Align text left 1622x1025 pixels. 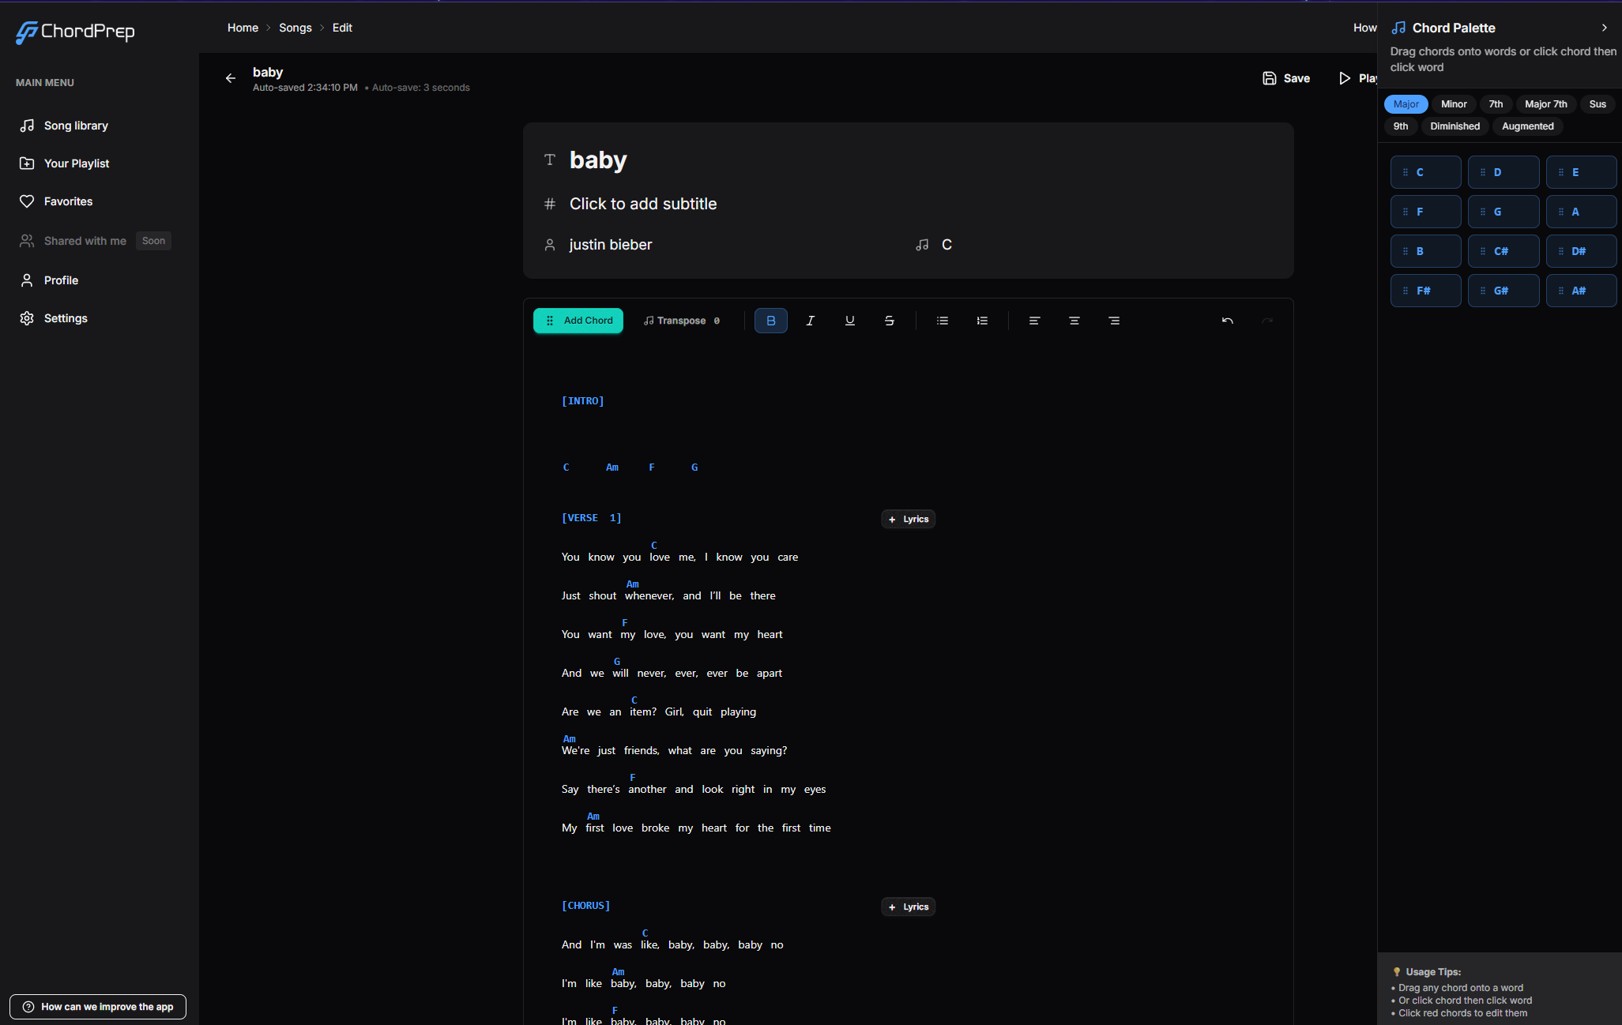[1034, 321]
